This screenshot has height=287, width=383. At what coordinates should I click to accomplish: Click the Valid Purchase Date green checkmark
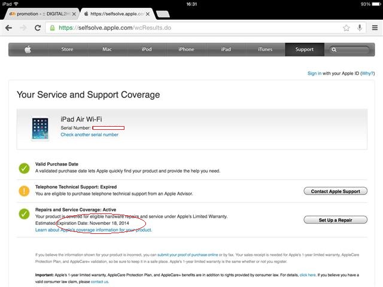(24, 169)
